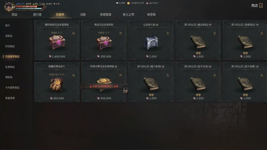
Task: Select 抽卡 in the sidebar
Action: tap(8, 25)
